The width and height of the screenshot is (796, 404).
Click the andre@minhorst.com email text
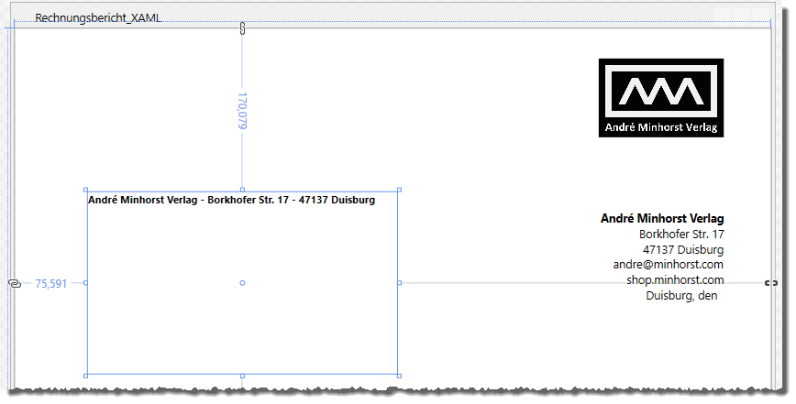click(669, 265)
